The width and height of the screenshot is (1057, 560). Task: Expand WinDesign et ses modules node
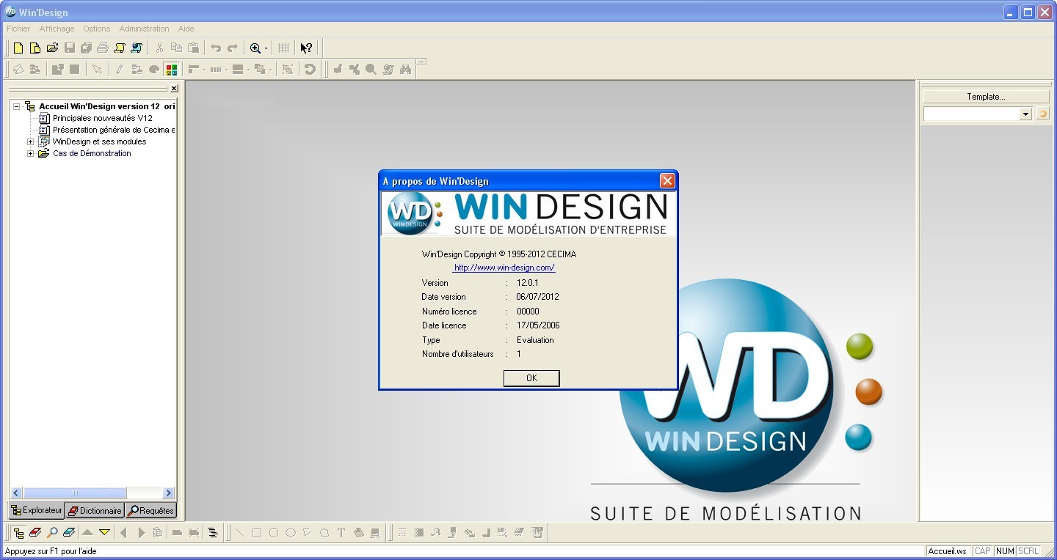[30, 141]
